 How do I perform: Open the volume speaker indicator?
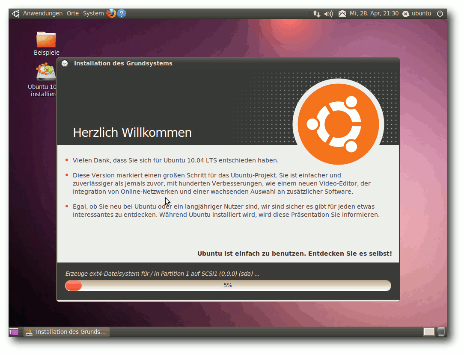pos(328,14)
